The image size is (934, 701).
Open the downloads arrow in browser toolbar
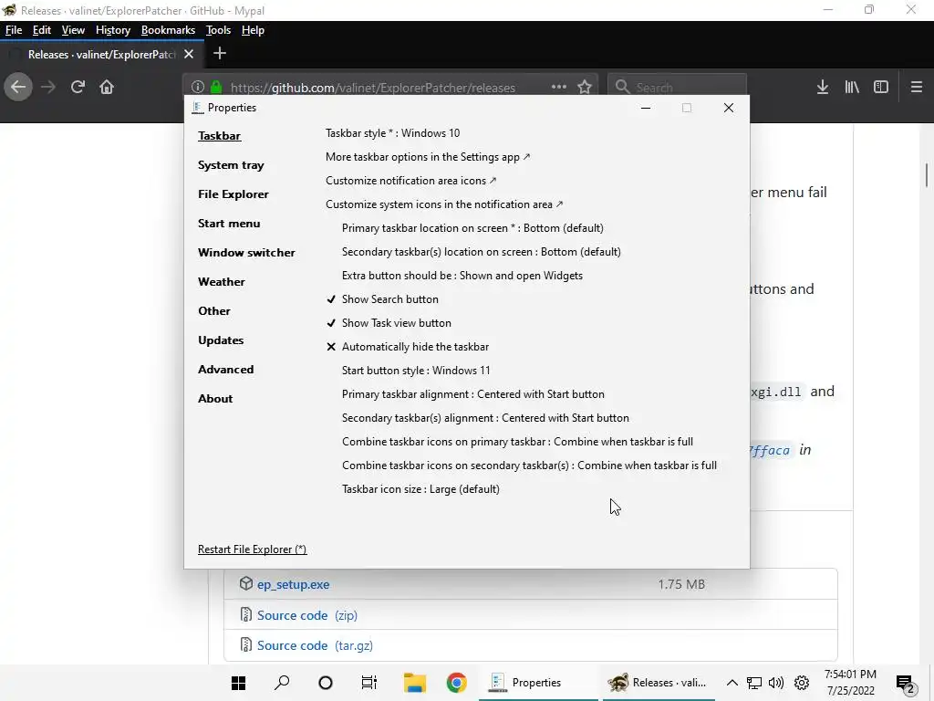[x=823, y=87]
